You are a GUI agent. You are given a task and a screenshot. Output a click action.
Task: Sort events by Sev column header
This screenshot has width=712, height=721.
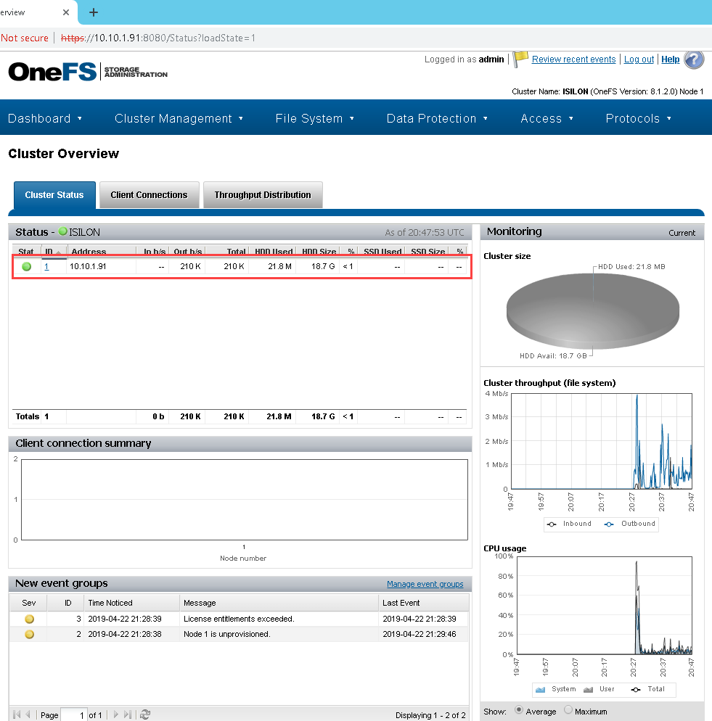[x=28, y=603]
